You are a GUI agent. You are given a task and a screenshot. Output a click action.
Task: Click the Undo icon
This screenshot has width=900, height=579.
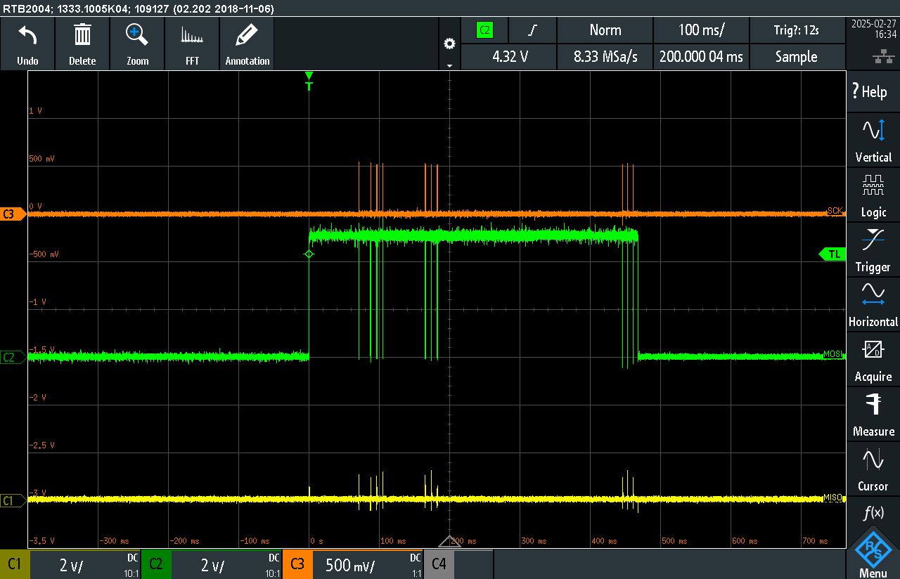pyautogui.click(x=27, y=44)
